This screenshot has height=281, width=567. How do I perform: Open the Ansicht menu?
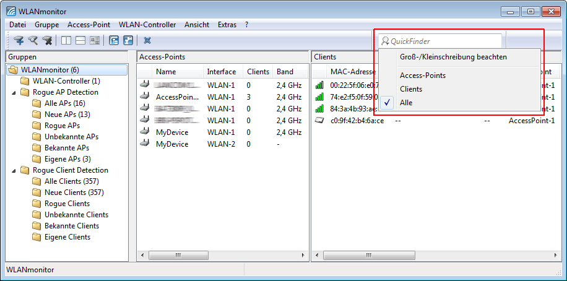[x=197, y=25]
